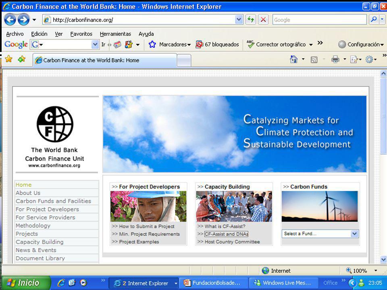Image resolution: width=387 pixels, height=290 pixels.
Task: Click Min. Project Requirements link
Action: point(149,234)
